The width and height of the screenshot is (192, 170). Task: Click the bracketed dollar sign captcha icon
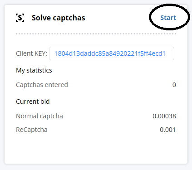pyautogui.click(x=20, y=18)
